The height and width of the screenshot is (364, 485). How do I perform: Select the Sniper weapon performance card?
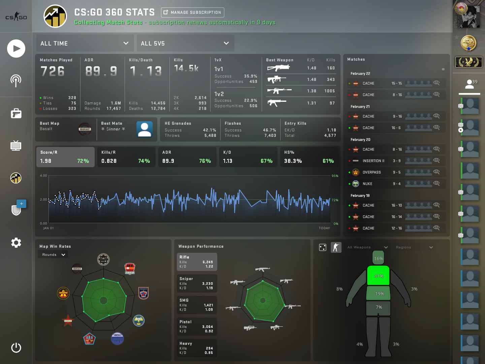click(197, 283)
